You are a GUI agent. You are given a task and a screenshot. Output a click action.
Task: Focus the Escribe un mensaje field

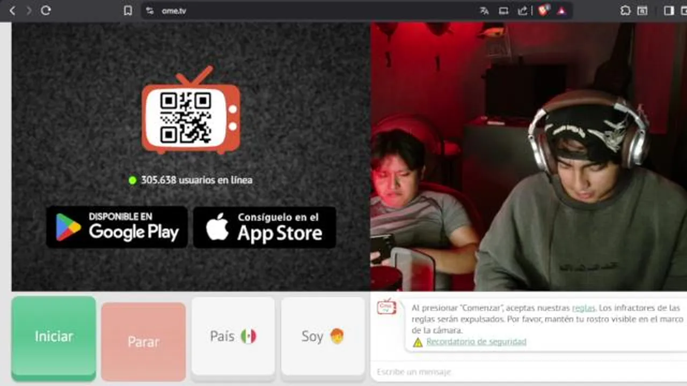529,372
